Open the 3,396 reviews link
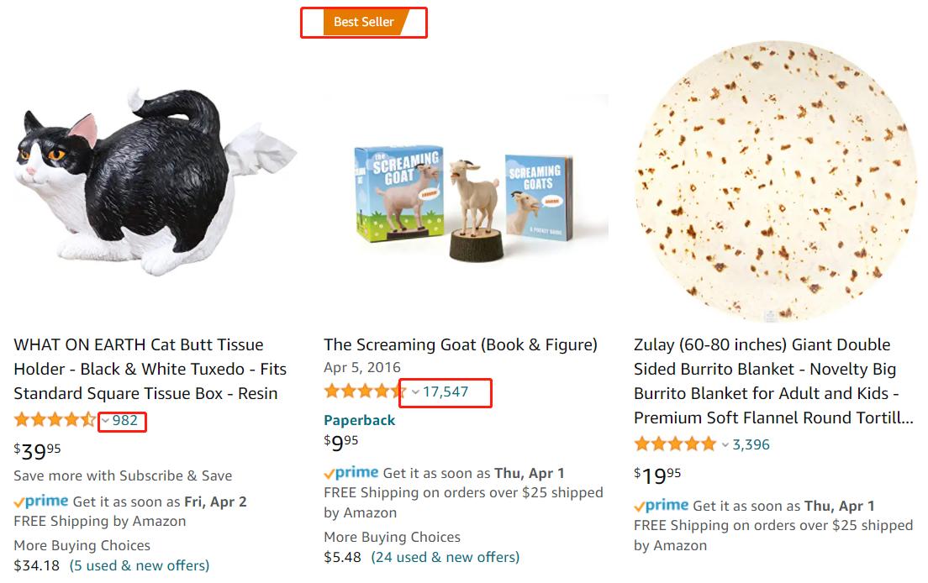 coord(751,444)
